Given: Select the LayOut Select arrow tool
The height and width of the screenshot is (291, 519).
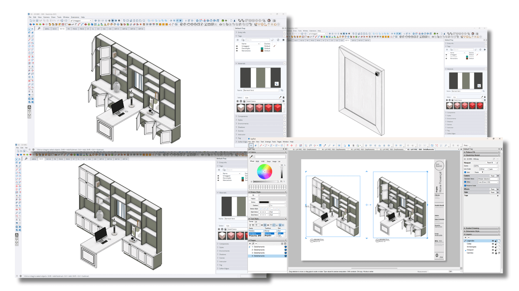Looking at the screenshot, I should pos(251,145).
